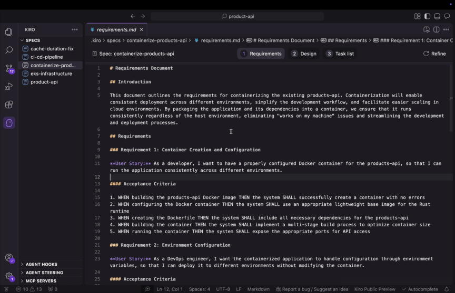Click the product-api search field

[x=238, y=16]
